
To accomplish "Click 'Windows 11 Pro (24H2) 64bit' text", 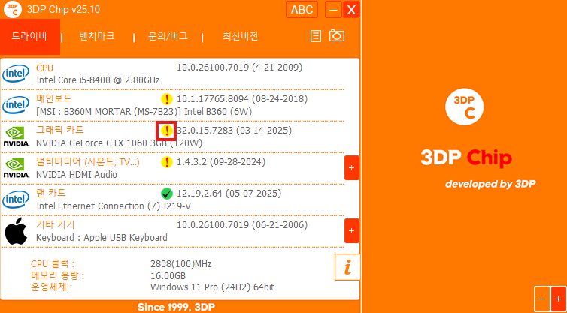I will pos(213,287).
